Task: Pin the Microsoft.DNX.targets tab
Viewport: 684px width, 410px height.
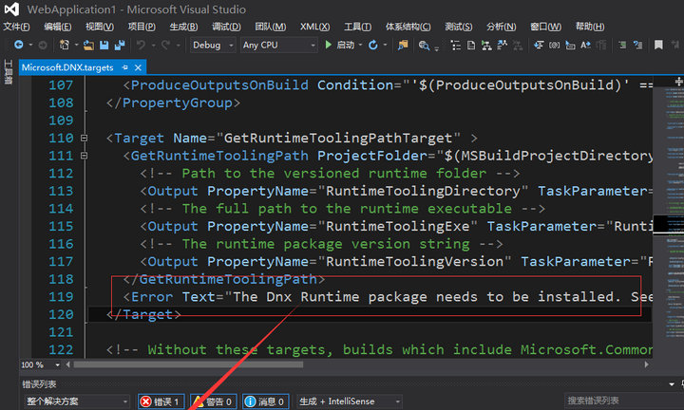Action: tap(125, 67)
